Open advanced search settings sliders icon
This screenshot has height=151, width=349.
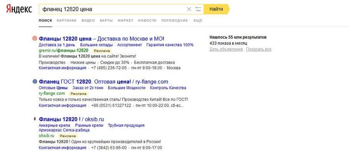pos(198,9)
